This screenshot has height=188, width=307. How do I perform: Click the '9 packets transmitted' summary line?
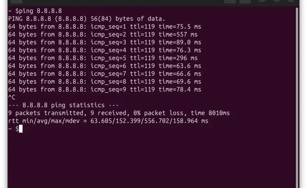(119, 113)
